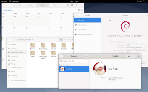Click Aujourd'hui button in Calendar

(x=8, y=5)
